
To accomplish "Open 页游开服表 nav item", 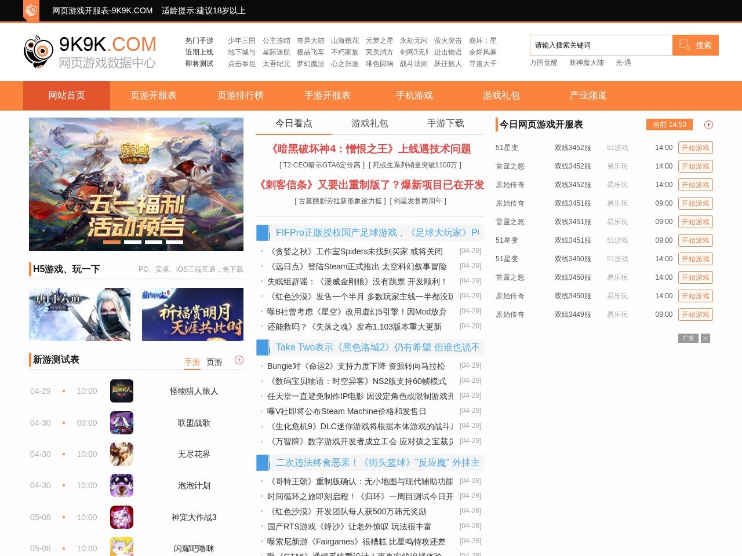I will [x=154, y=96].
